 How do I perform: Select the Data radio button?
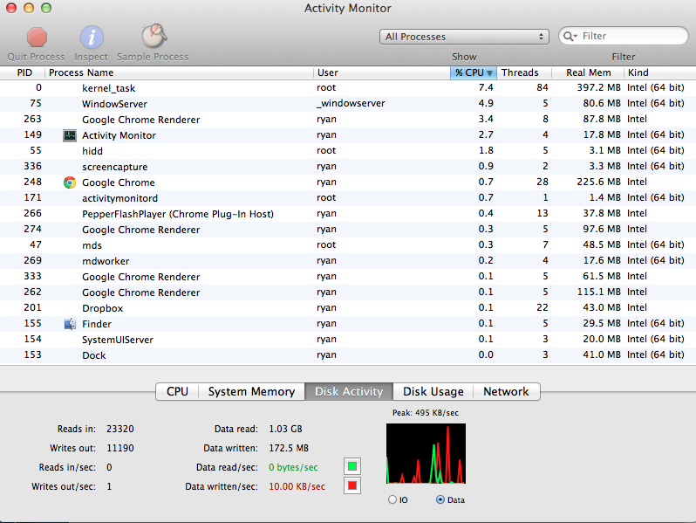[440, 499]
